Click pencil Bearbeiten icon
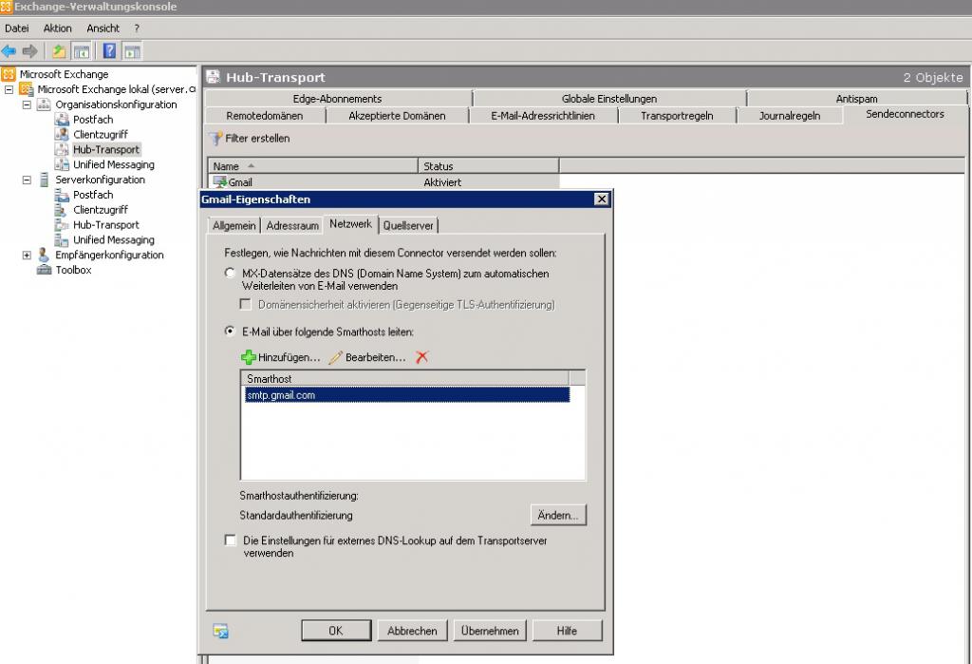Viewport: 972px width, 664px height. [335, 357]
